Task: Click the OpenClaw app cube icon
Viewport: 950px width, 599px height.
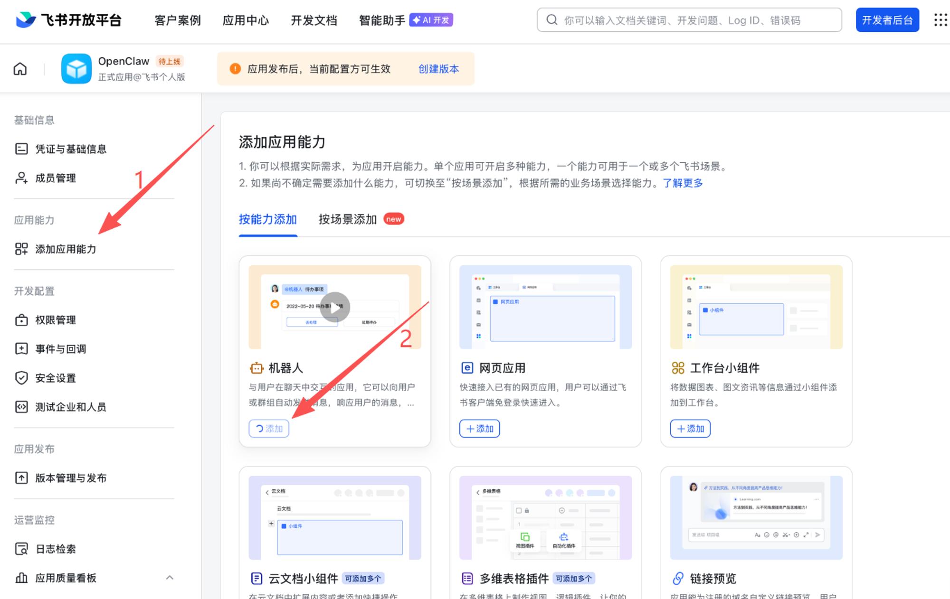Action: pos(76,69)
